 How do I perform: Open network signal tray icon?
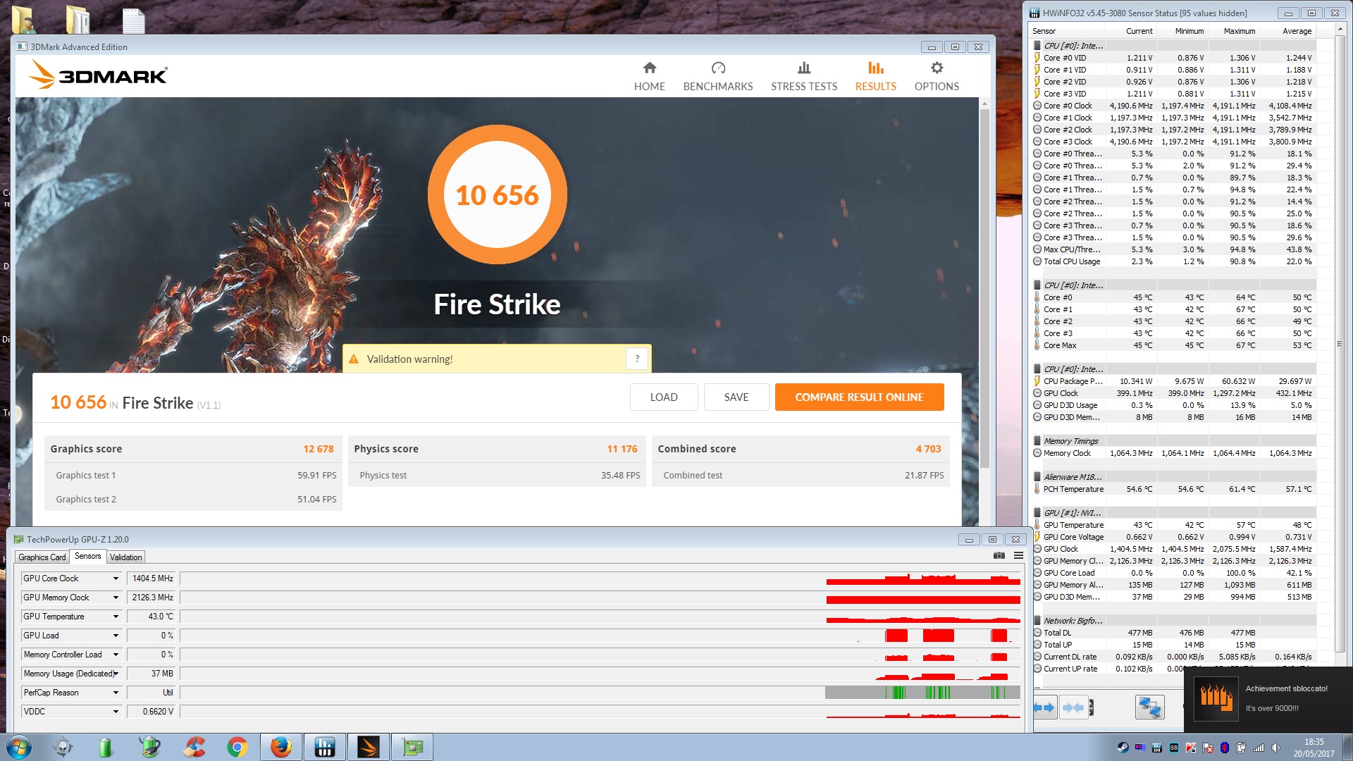[x=1259, y=748]
